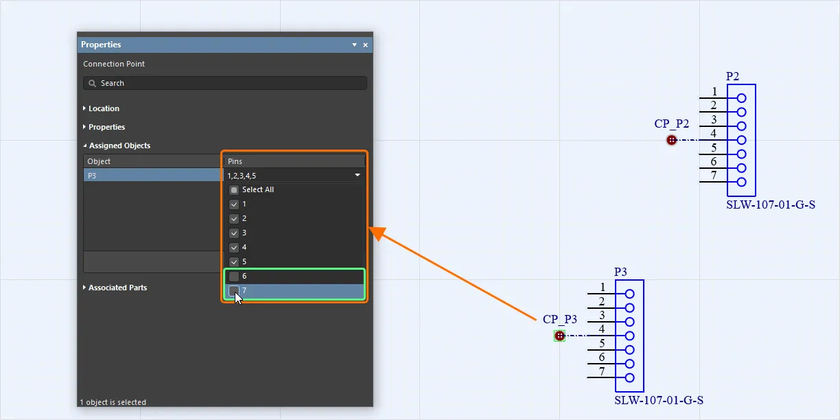Toggle the Select All checkbox
Screen dimensions: 840x420
(x=234, y=189)
